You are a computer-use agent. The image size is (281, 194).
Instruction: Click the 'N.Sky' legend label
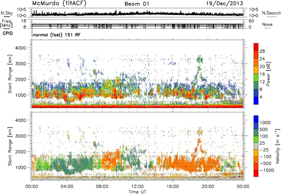click(x=7, y=13)
